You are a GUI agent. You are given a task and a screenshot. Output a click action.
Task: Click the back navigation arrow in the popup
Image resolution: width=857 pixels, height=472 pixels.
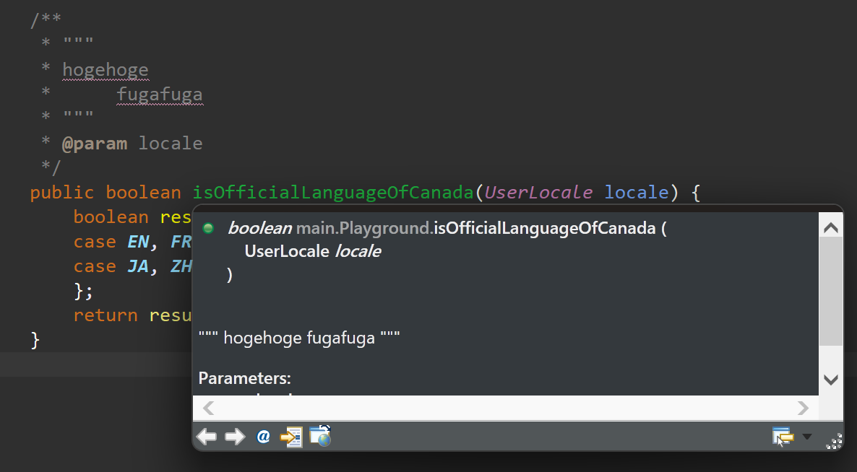206,436
